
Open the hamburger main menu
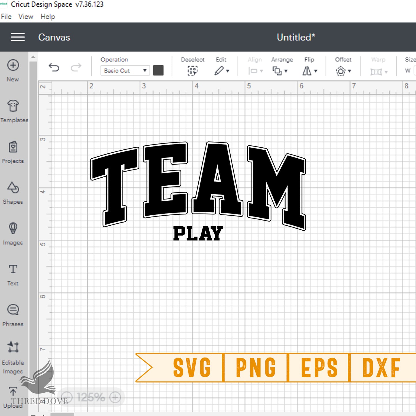coord(18,37)
